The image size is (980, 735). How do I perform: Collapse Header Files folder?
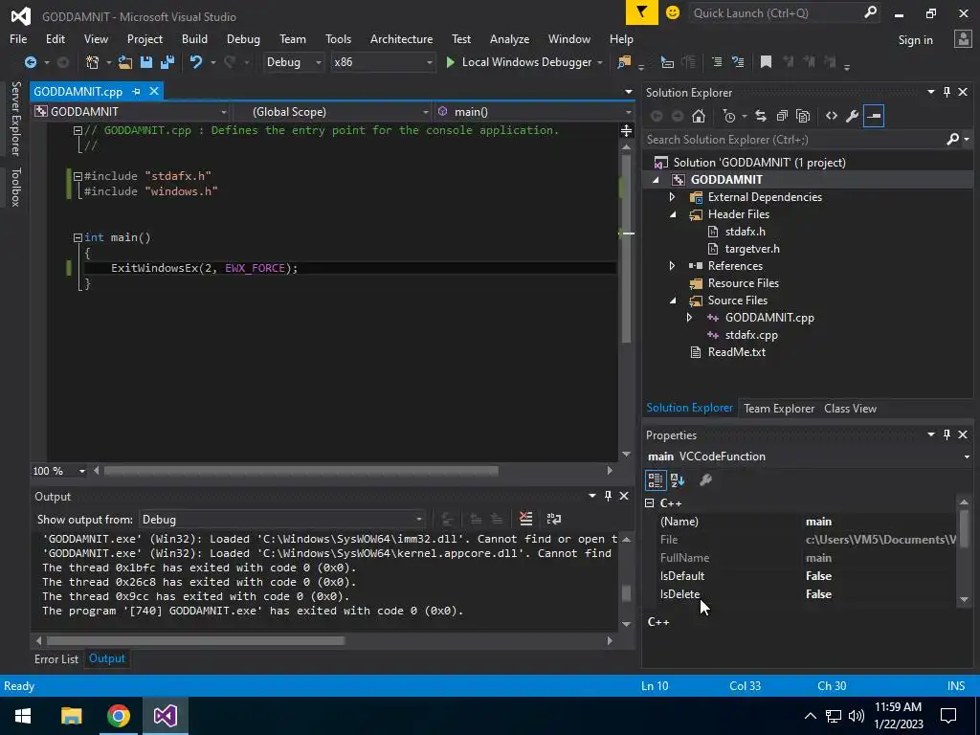673,214
